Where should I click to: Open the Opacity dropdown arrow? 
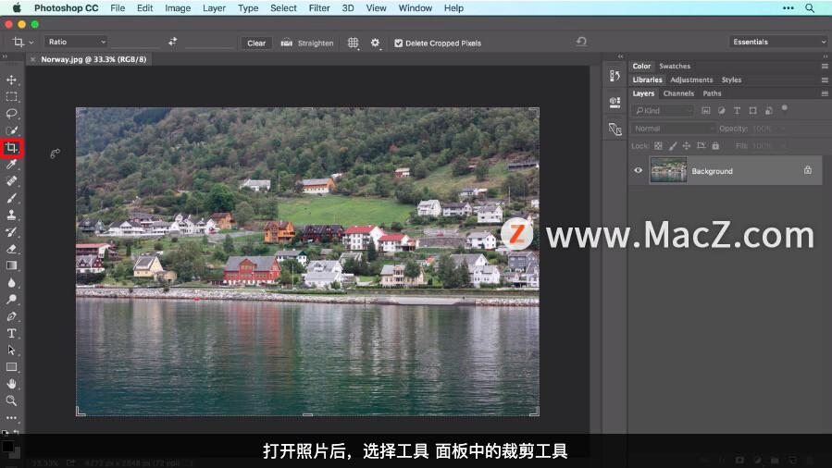782,129
